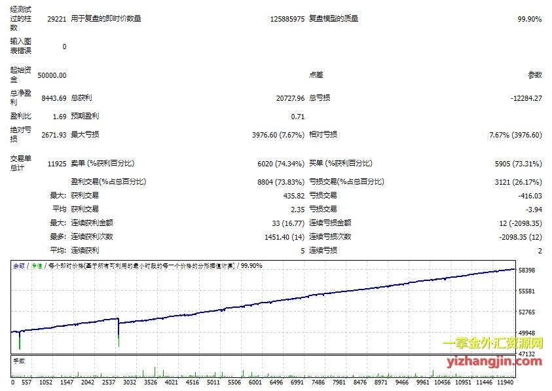552x391 pixels.
Task: Select maximal drawdown 3976.60 (7.67%)
Action: 278,135
